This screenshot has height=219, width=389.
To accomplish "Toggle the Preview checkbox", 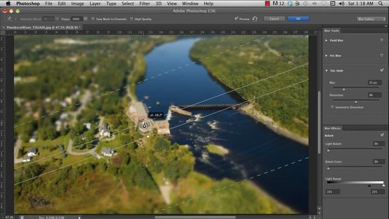I will (236, 18).
